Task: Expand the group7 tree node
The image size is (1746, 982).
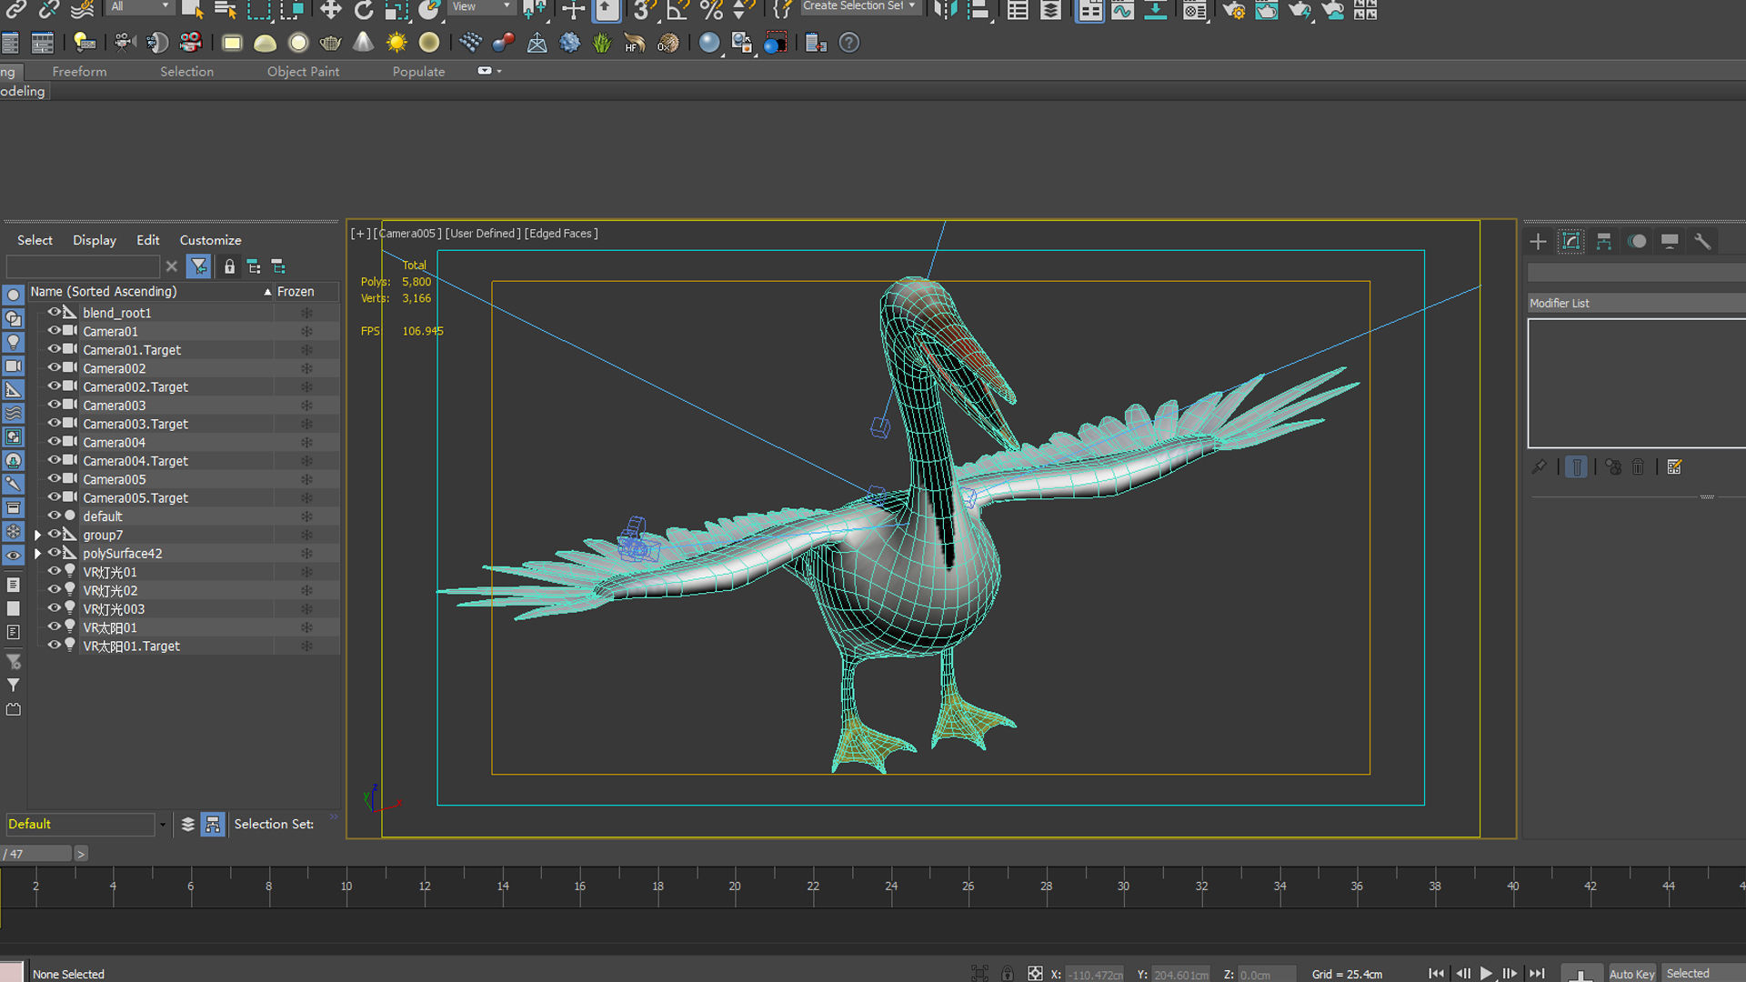Action: (x=37, y=535)
